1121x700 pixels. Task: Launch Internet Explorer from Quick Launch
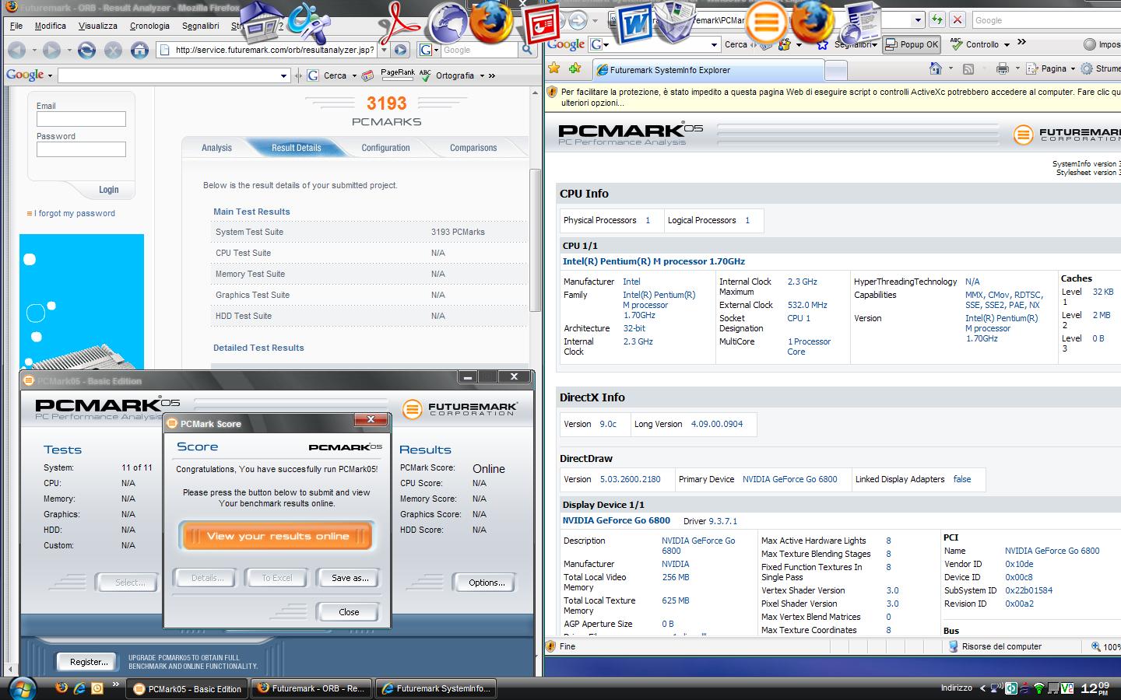[79, 688]
